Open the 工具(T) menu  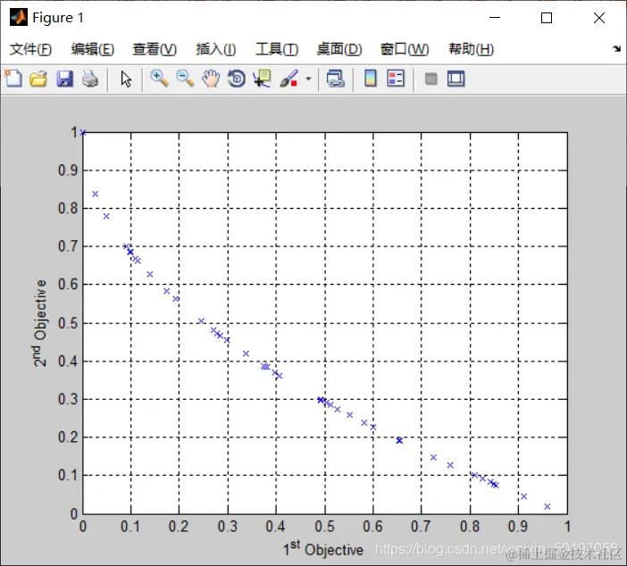click(x=277, y=49)
